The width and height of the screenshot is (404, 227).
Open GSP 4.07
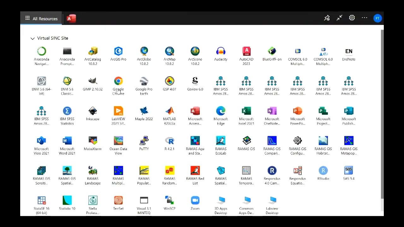pos(169,84)
